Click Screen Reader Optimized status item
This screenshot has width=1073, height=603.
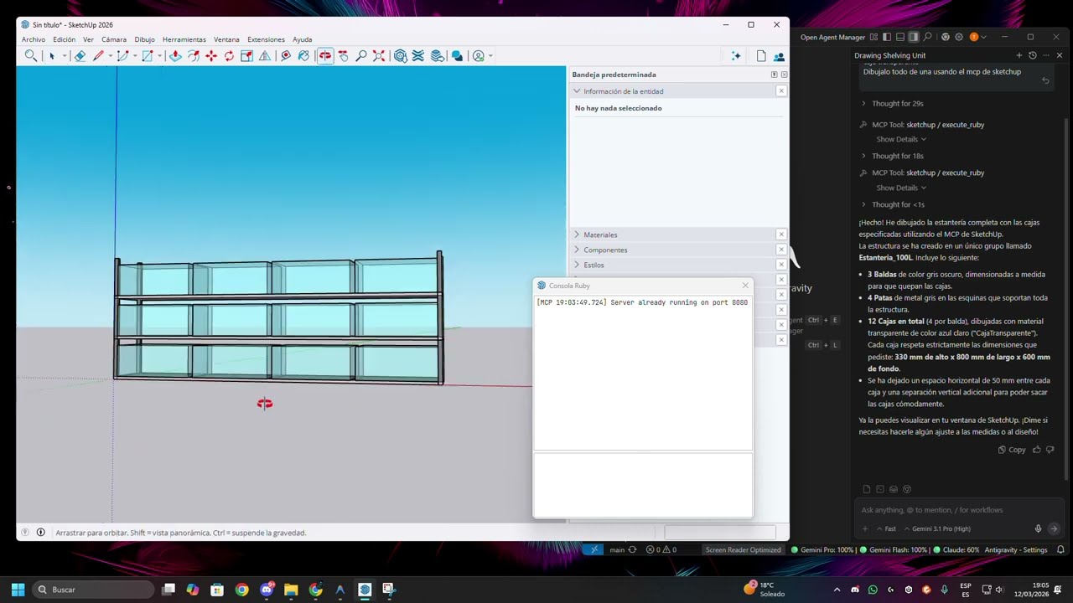click(743, 550)
